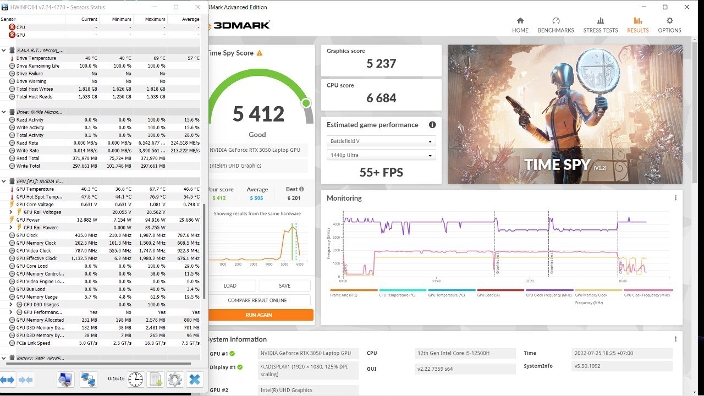Go to the 3DMark HOME tab

520,25
